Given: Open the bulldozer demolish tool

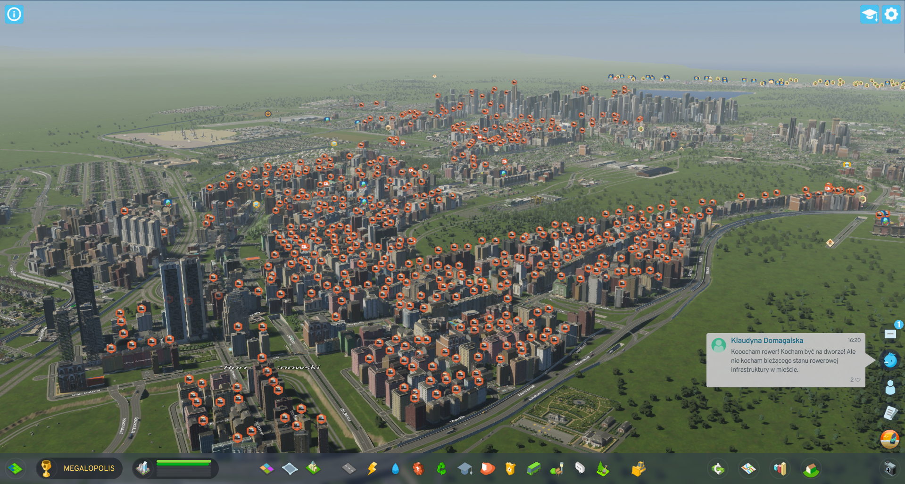Looking at the screenshot, I should click(x=639, y=468).
